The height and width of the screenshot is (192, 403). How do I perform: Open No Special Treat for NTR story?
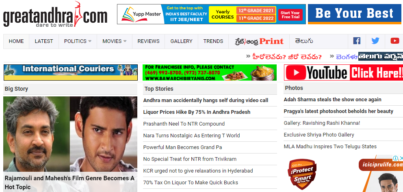coord(190,159)
